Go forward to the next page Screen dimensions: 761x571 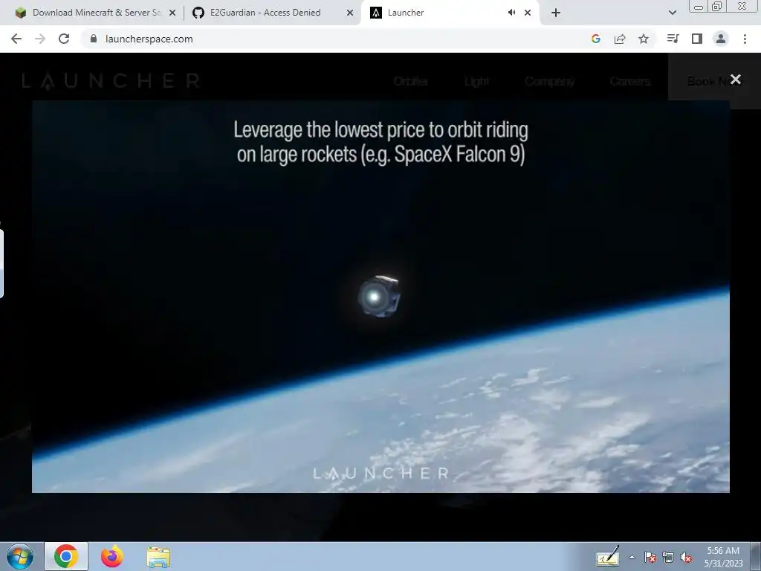click(40, 39)
